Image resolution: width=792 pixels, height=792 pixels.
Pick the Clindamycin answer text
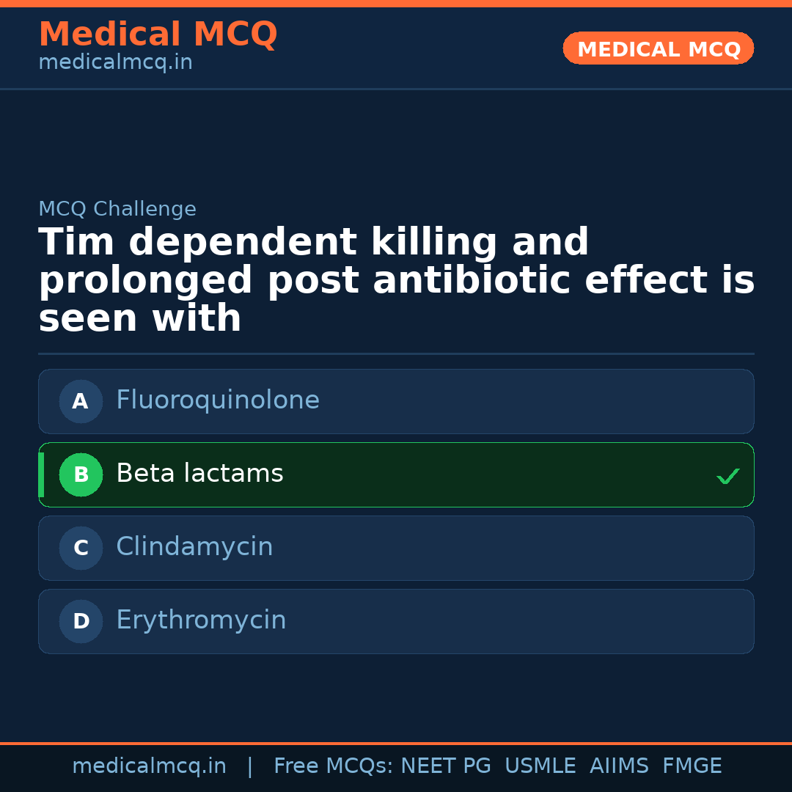194,547
